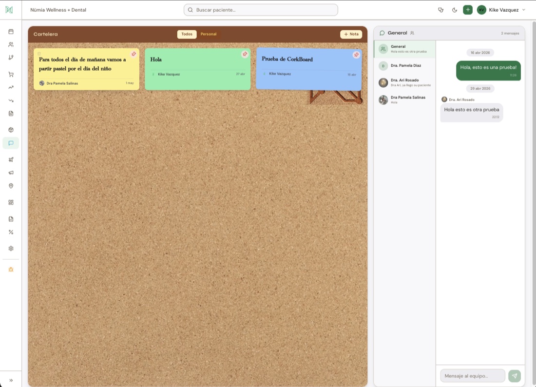Image resolution: width=536 pixels, height=387 pixels.
Task: Toggle dark mode with the moon icon
Action: coord(454,10)
